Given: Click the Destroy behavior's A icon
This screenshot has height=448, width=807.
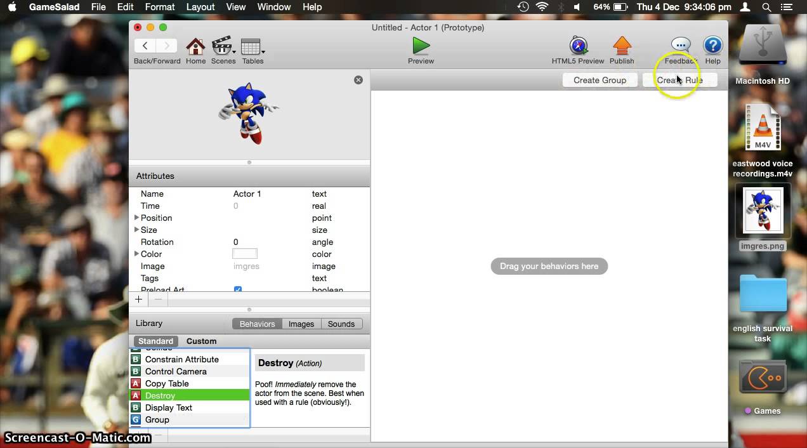Looking at the screenshot, I should coord(136,395).
